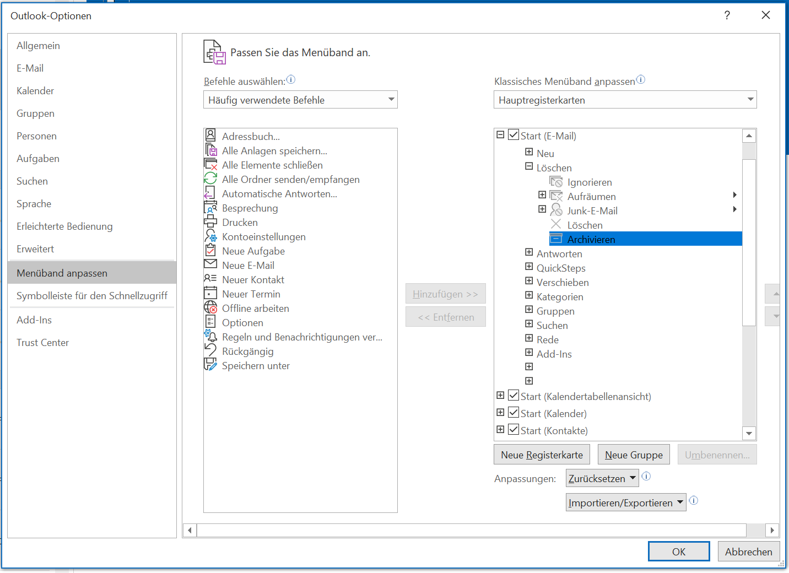The height and width of the screenshot is (573, 789).
Task: Click the Optionen icon in command list
Action: (x=210, y=322)
